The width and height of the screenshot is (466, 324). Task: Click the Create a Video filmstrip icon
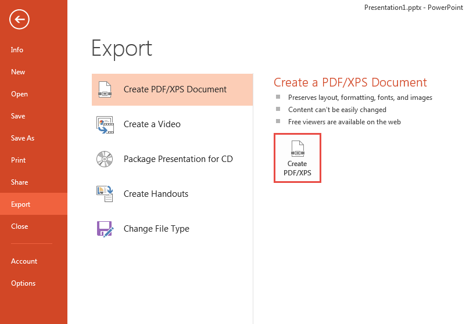105,124
